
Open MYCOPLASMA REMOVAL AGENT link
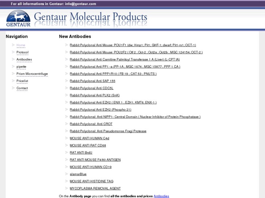click(x=95, y=189)
